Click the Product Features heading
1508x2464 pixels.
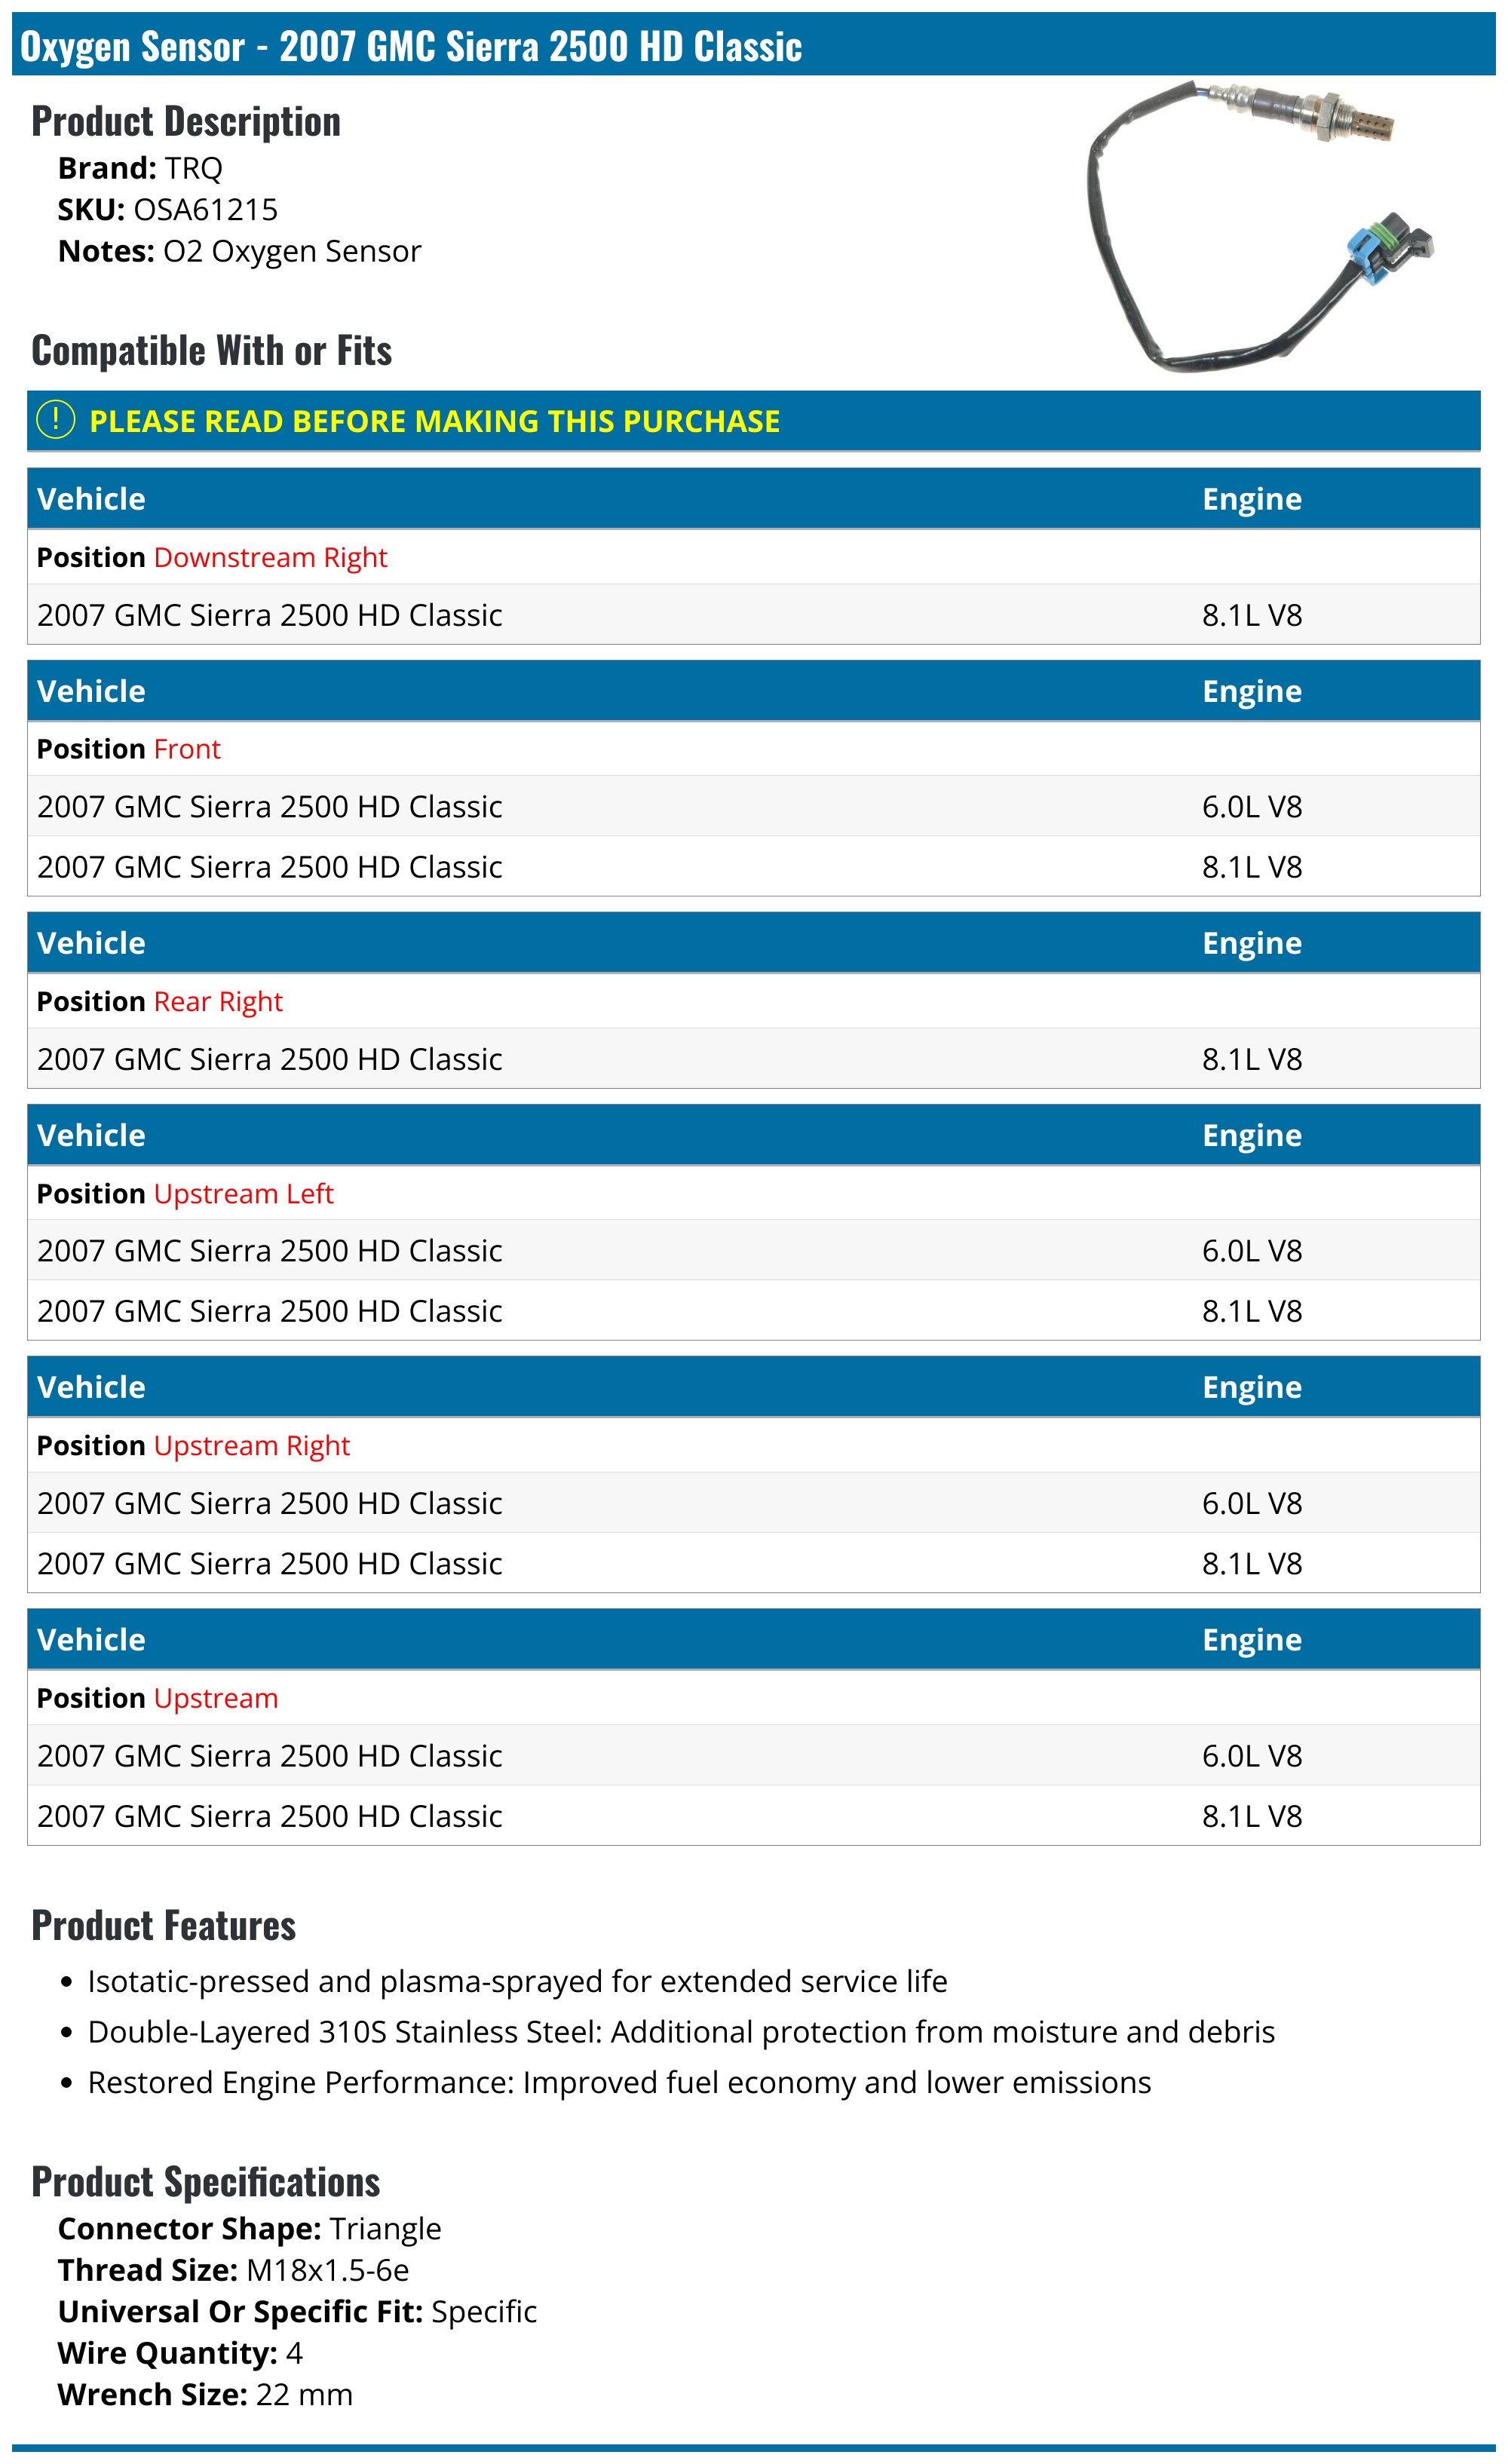point(164,1926)
